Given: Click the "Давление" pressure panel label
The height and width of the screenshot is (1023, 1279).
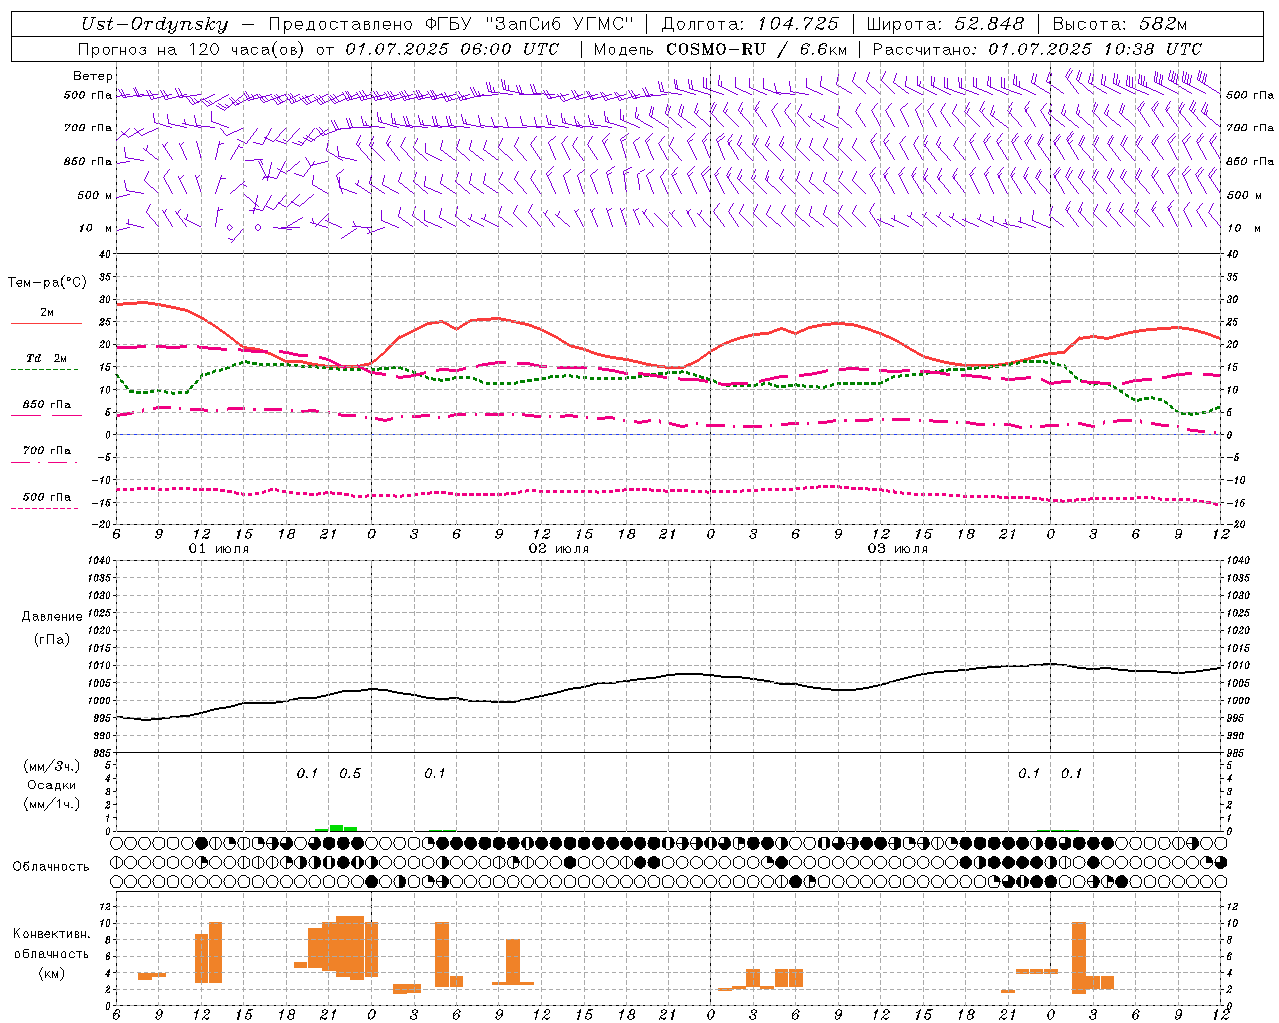Looking at the screenshot, I should click(52, 617).
